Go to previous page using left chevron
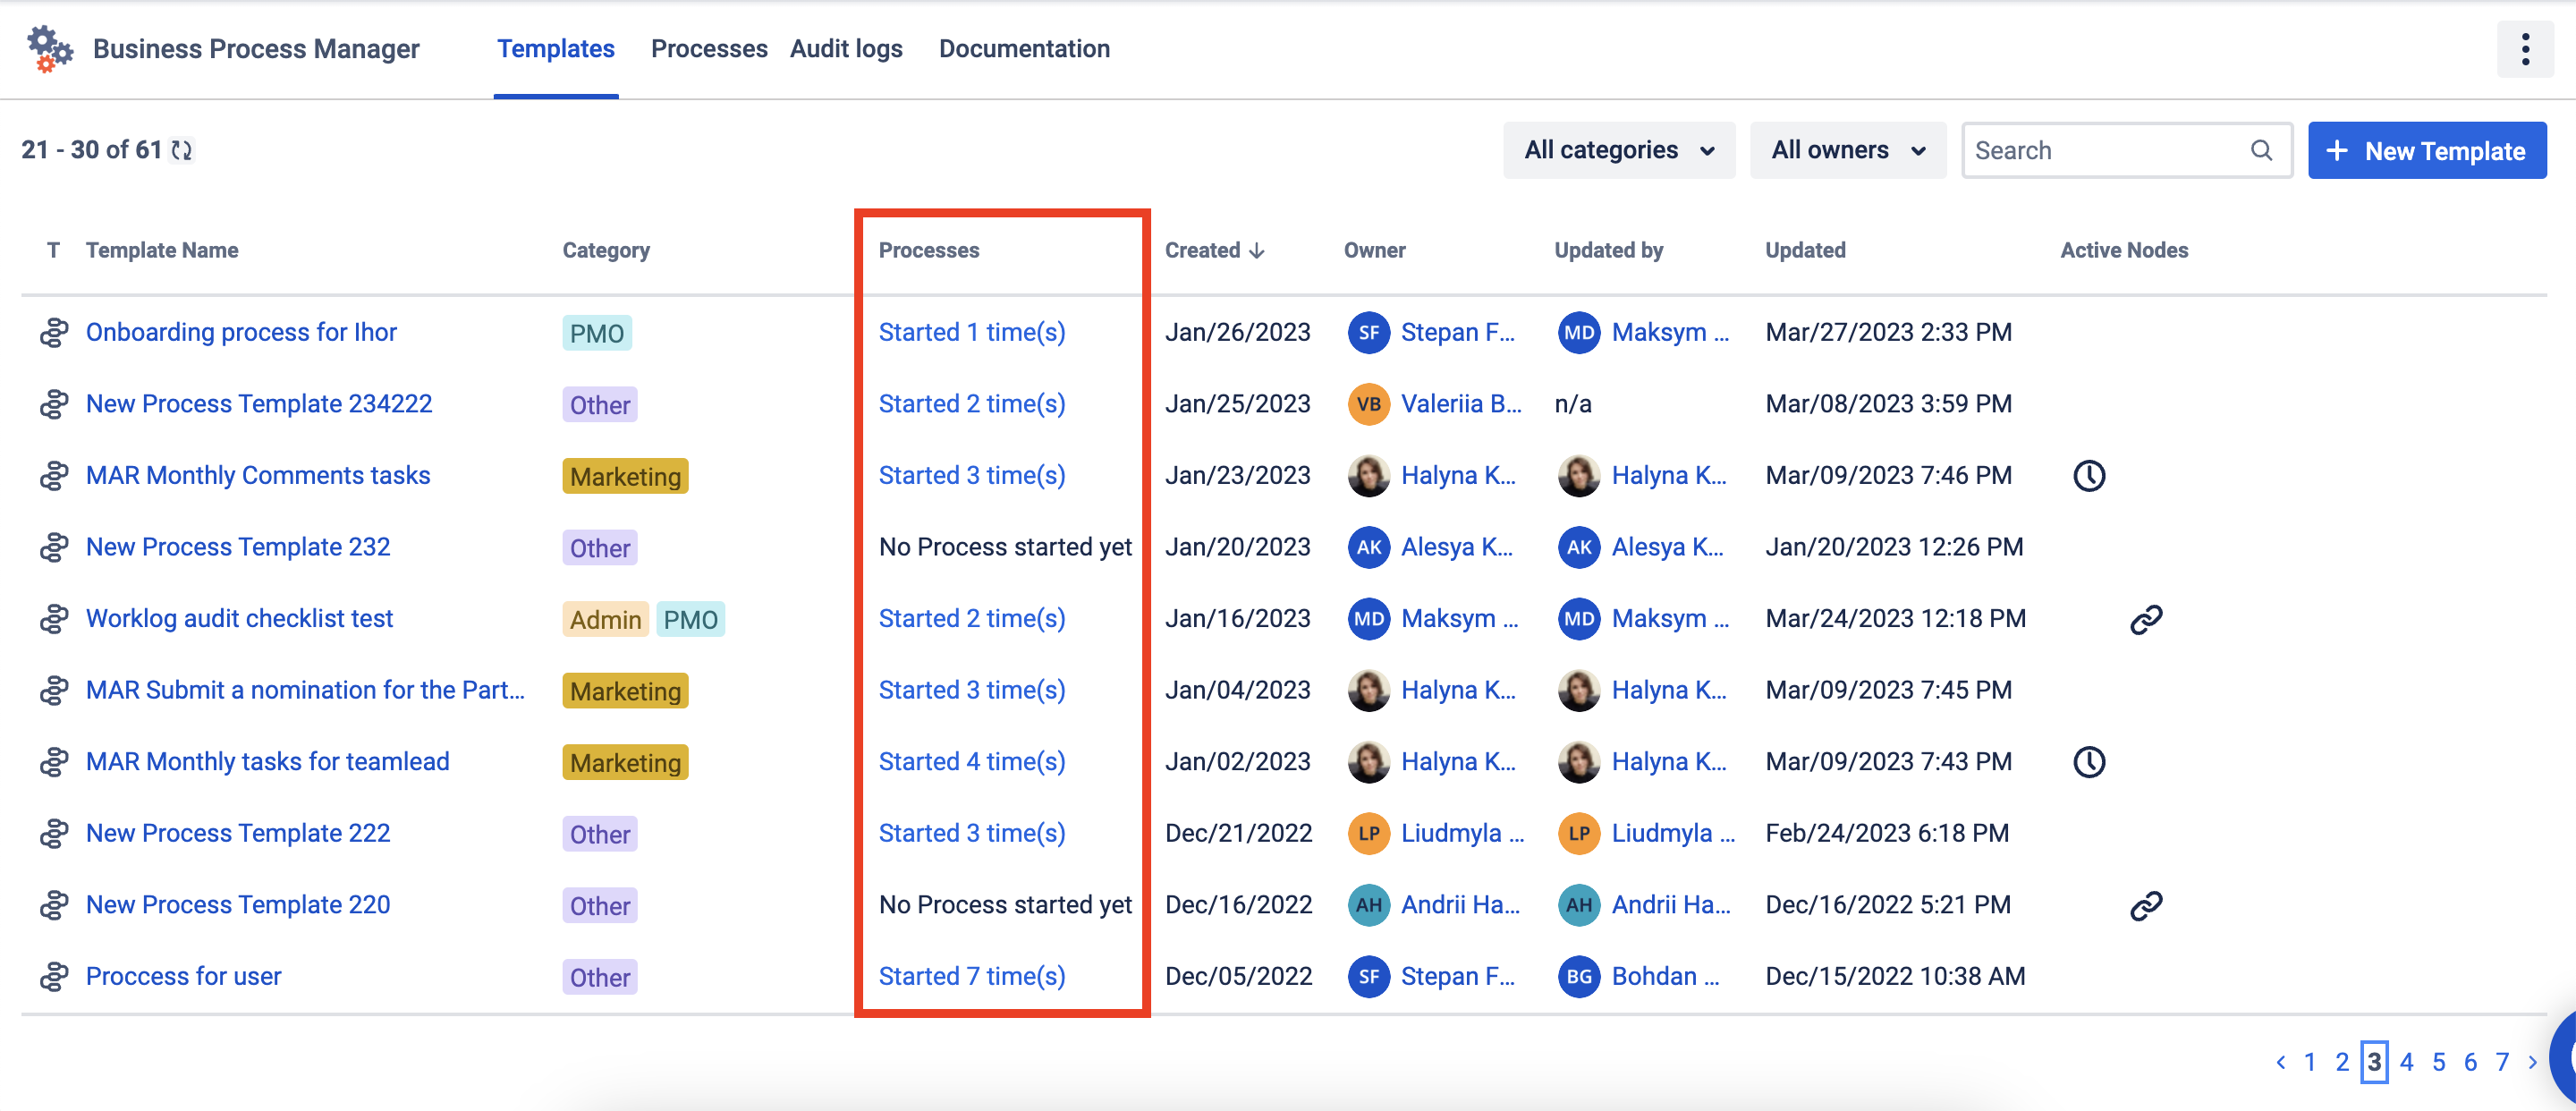 2280,1062
